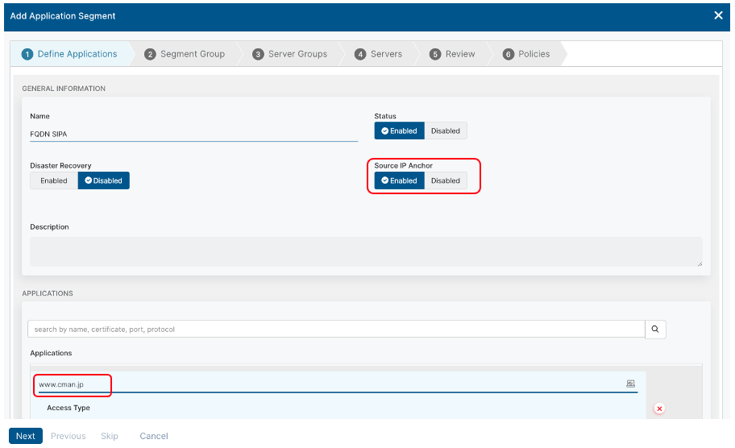Click the Next button

(26, 436)
